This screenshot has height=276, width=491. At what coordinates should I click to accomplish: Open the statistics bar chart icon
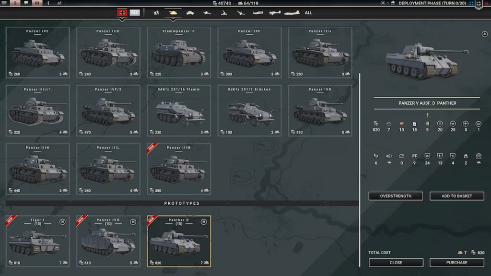59,3
